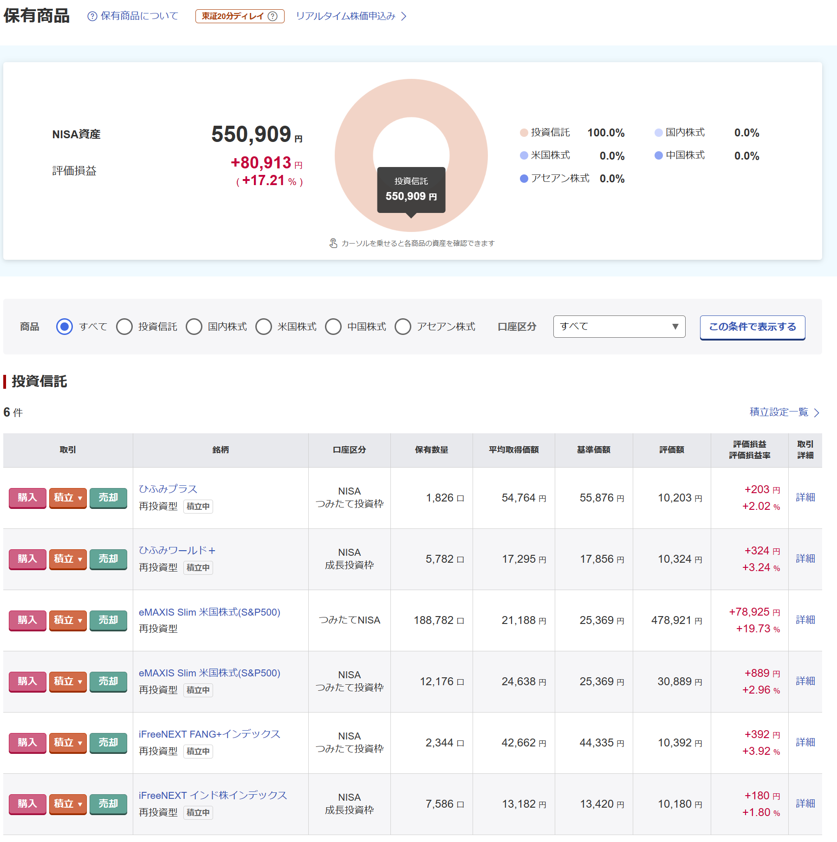Open the 口座区分 dropdown
Image resolution: width=837 pixels, height=842 pixels.
[619, 327]
